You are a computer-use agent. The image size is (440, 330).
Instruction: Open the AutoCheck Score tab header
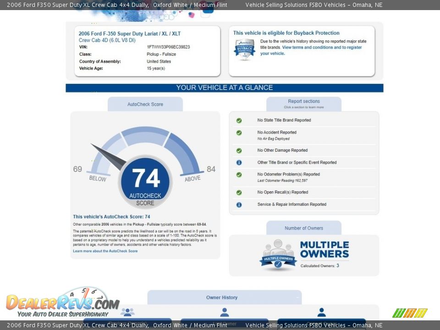(145, 104)
